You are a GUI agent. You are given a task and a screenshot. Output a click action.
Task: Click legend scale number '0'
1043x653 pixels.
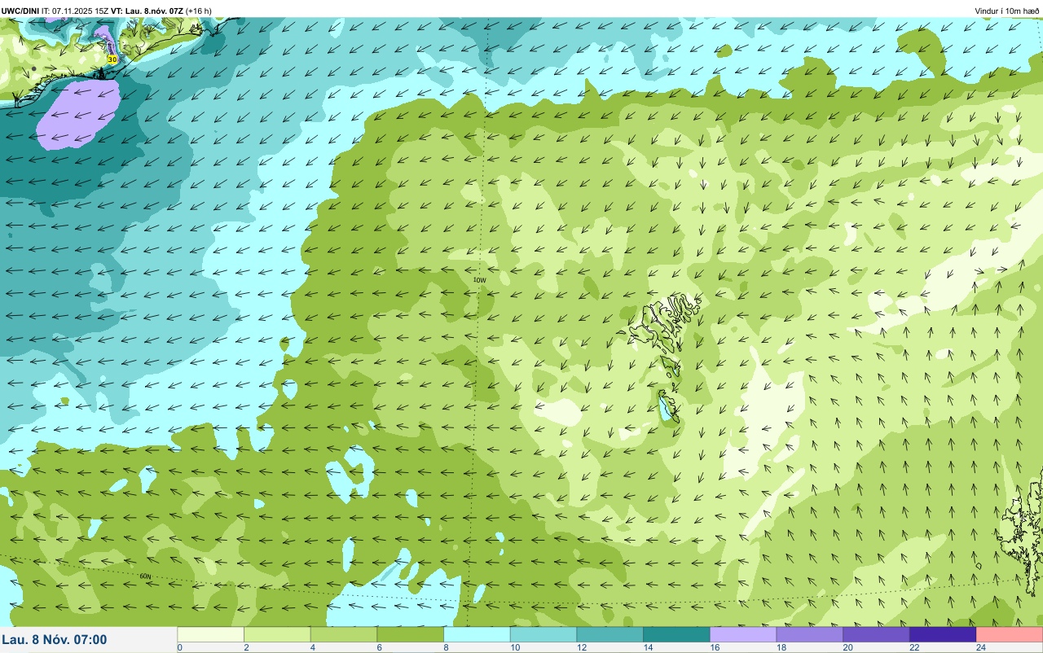point(179,647)
